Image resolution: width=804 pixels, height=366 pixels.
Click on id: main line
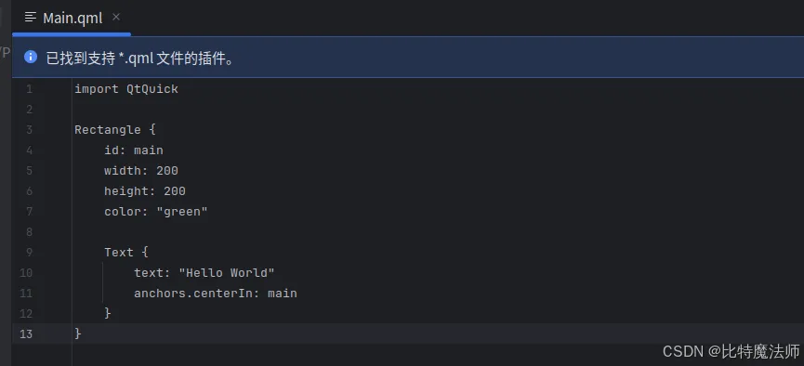pos(134,150)
